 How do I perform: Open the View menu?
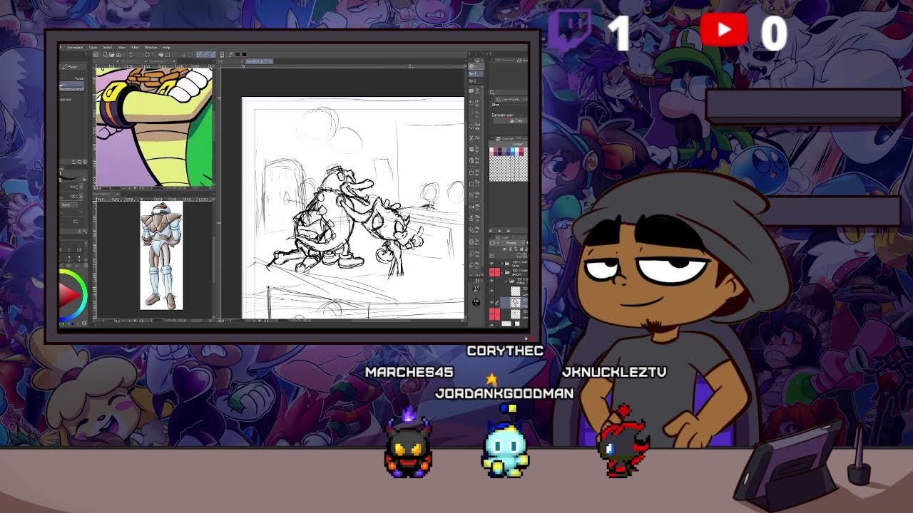122,47
